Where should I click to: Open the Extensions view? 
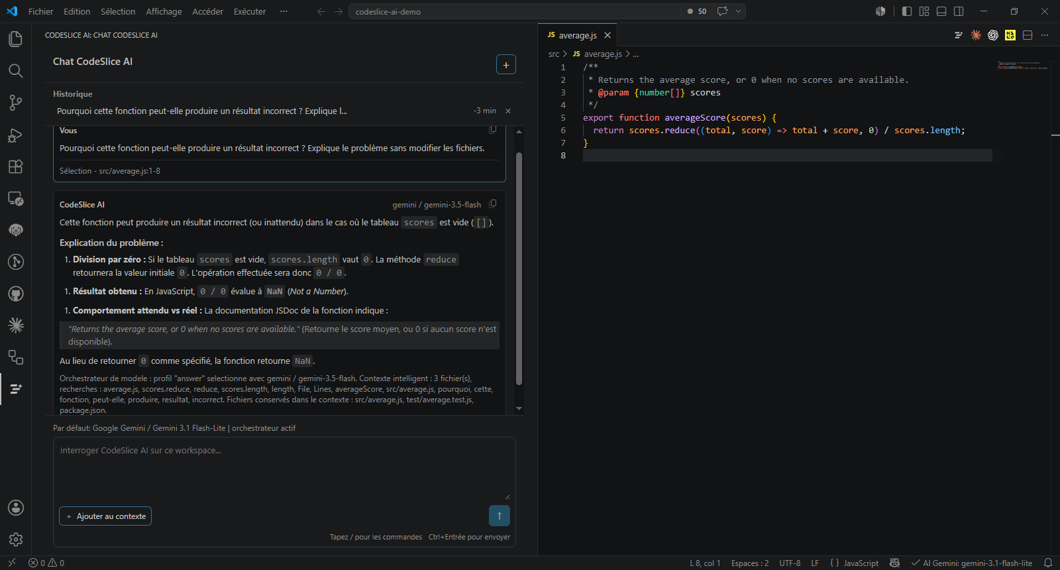coord(16,166)
